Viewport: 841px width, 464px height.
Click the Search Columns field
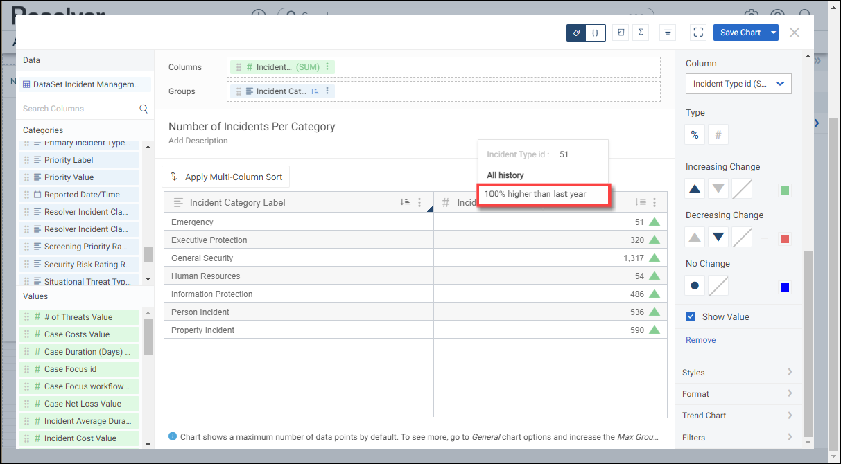pos(80,109)
